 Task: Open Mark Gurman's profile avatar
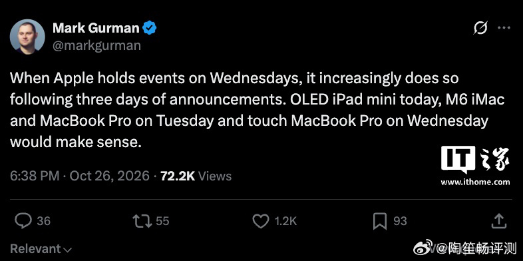coord(27,37)
